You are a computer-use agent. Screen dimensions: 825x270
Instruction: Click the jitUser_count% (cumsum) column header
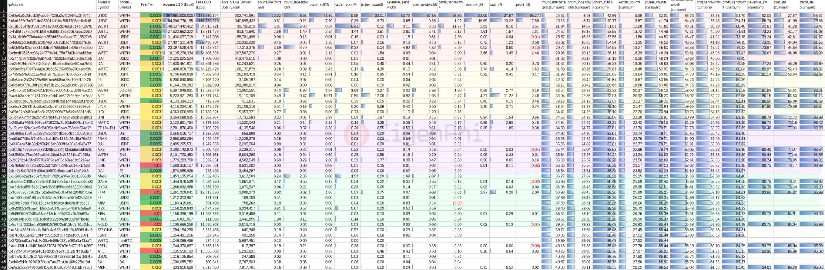pyautogui.click(x=656, y=5)
